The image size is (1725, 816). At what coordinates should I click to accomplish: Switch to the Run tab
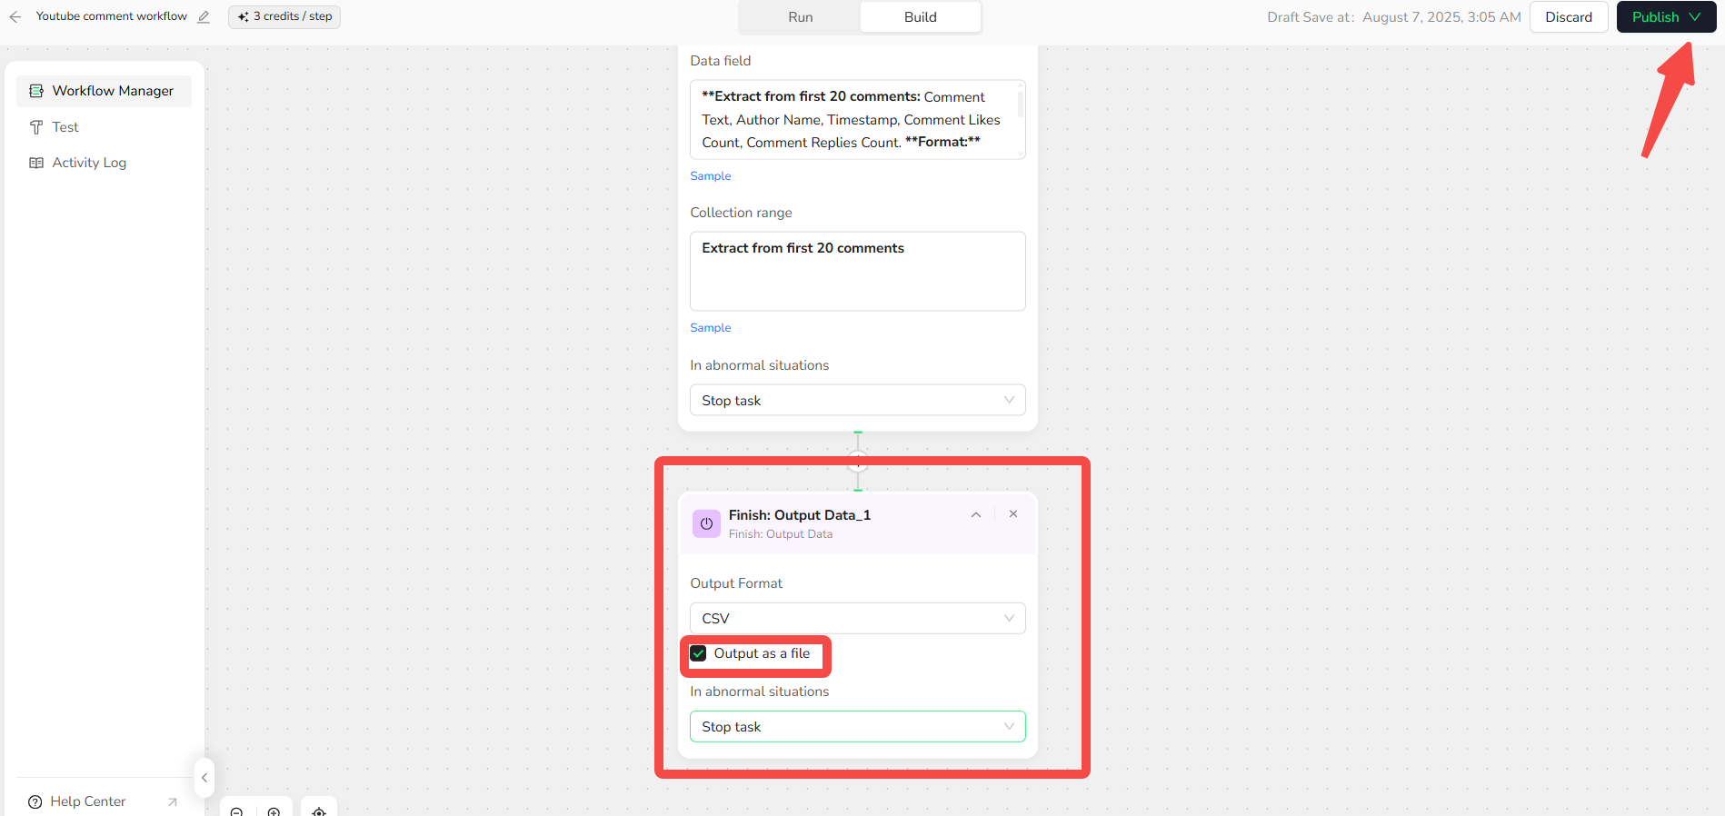(x=800, y=17)
